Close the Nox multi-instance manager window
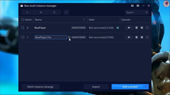This screenshot has width=170, height=95. pyautogui.click(x=149, y=6)
